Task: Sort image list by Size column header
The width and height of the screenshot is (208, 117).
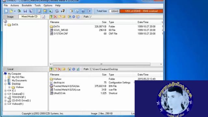Action: pyautogui.click(x=104, y=22)
